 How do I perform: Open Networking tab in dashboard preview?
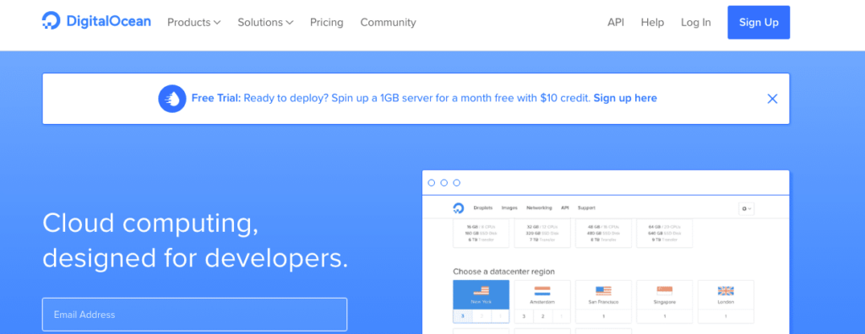click(x=539, y=208)
